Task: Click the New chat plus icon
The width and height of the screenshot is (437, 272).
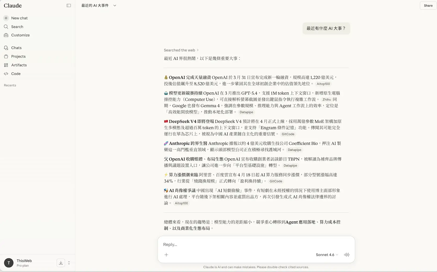Action: click(6, 18)
